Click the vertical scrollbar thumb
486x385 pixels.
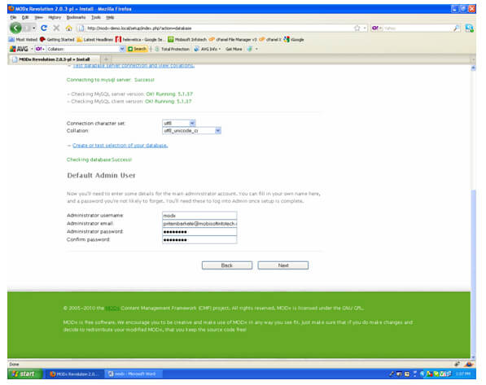click(x=473, y=273)
